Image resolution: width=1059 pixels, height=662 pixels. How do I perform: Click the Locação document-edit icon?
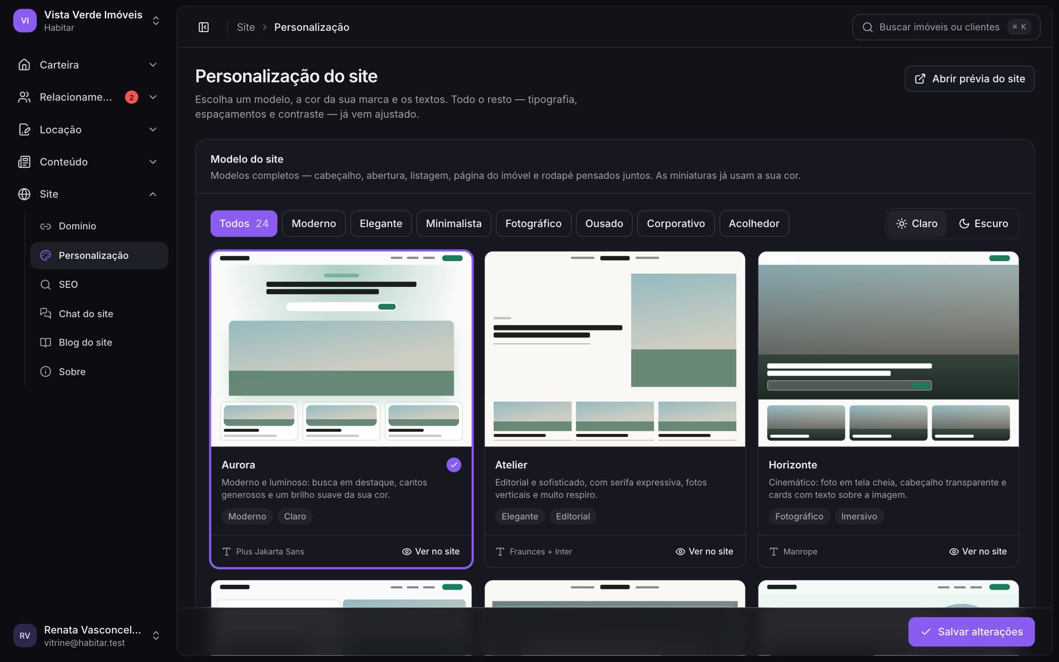(x=24, y=130)
